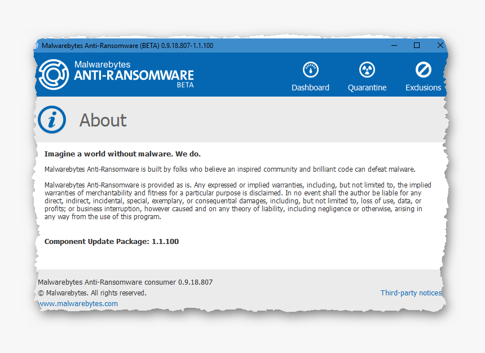Select the version 0.9.18.807 text

pyautogui.click(x=125, y=282)
